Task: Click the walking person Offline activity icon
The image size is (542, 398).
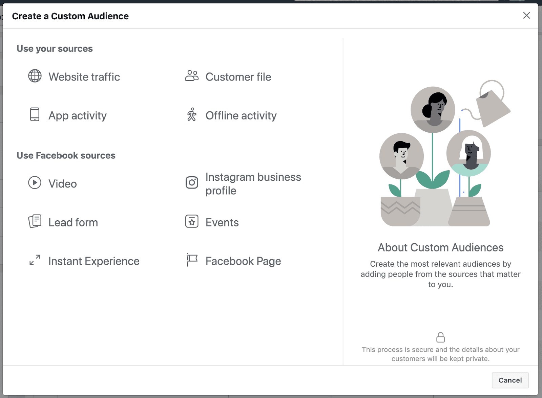Action: tap(192, 114)
